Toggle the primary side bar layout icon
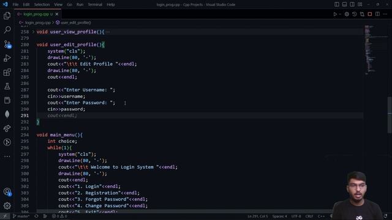 337,4
